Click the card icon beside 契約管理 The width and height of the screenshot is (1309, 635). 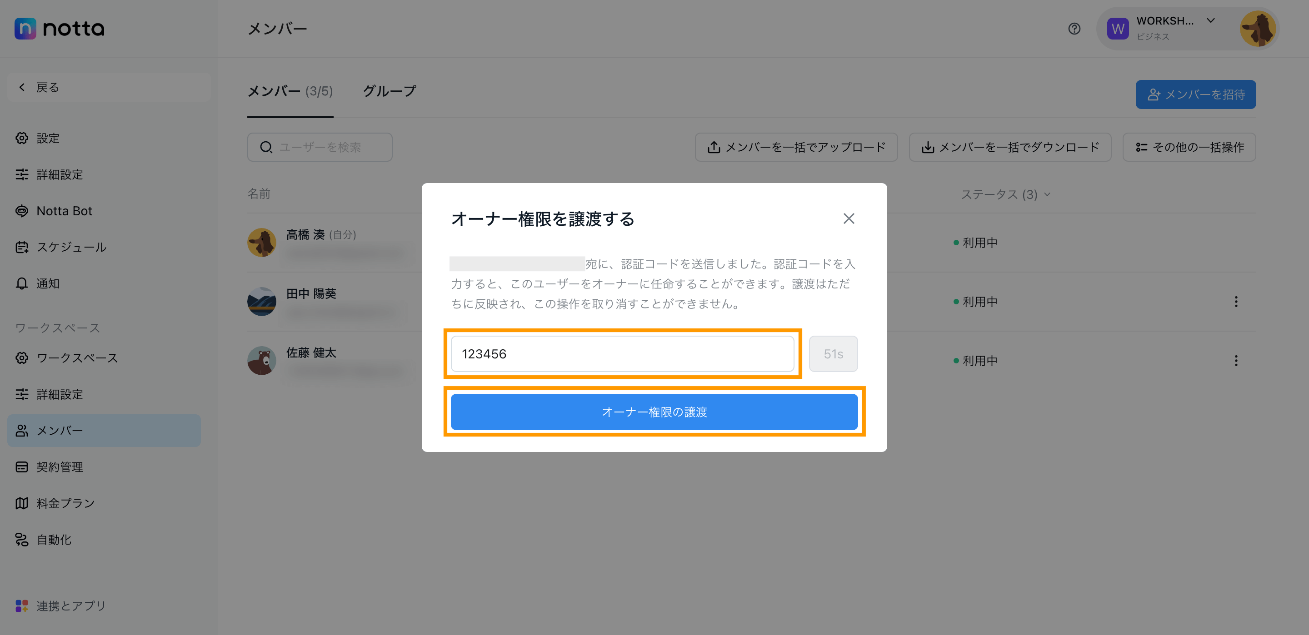click(22, 467)
